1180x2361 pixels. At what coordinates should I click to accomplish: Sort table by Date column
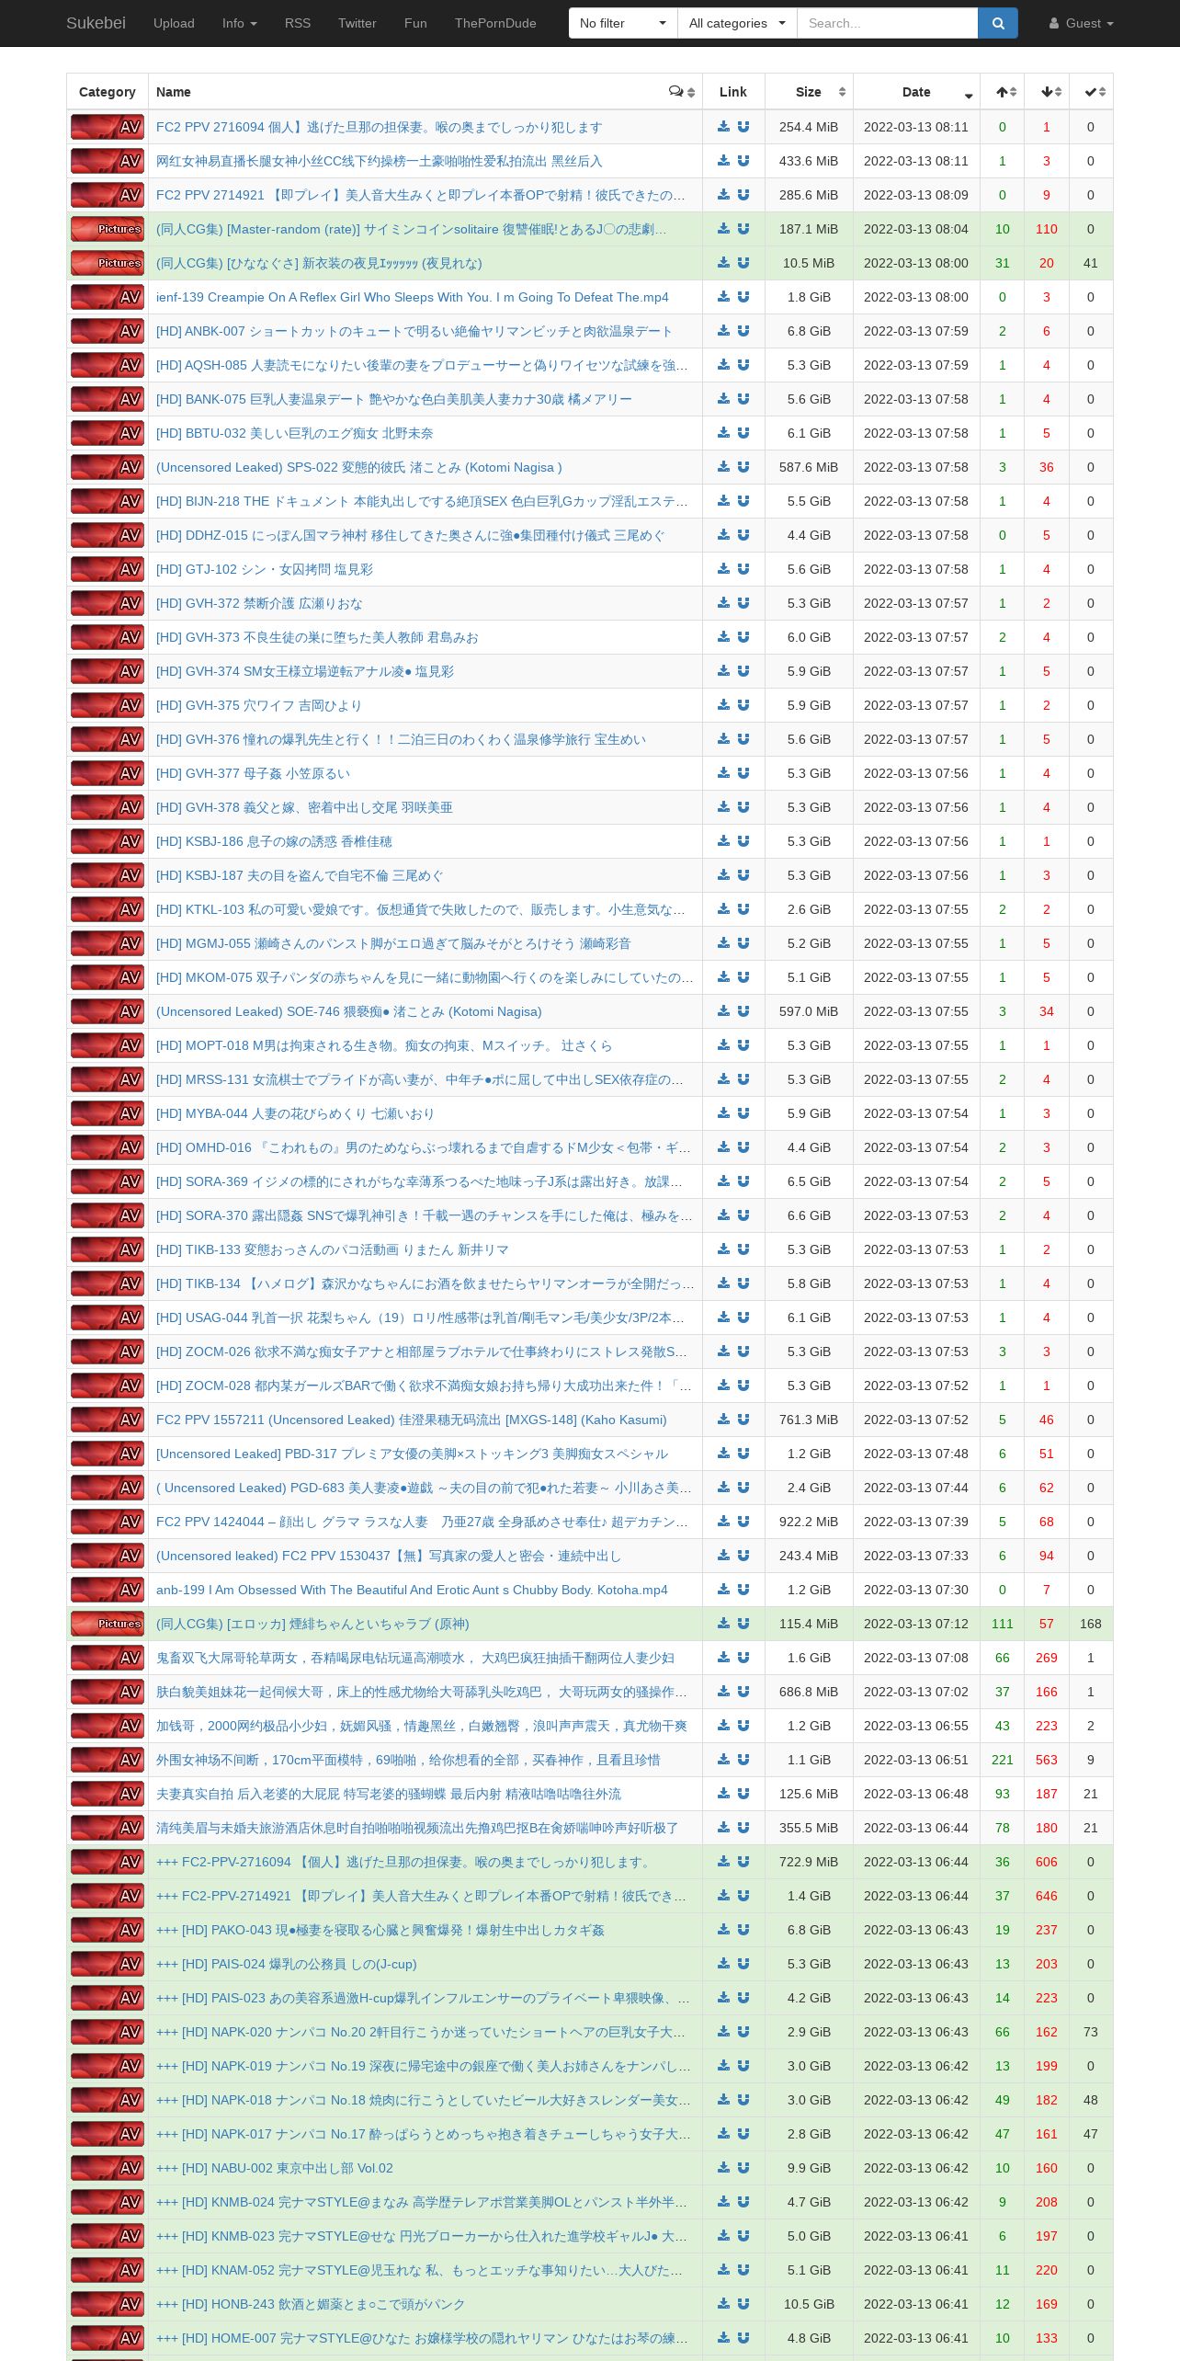click(x=916, y=92)
